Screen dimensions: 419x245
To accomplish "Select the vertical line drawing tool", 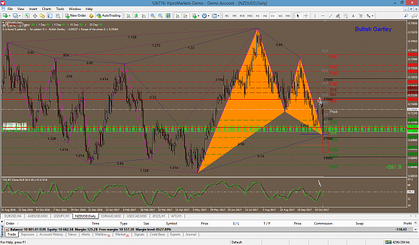I will click(x=315, y=16).
